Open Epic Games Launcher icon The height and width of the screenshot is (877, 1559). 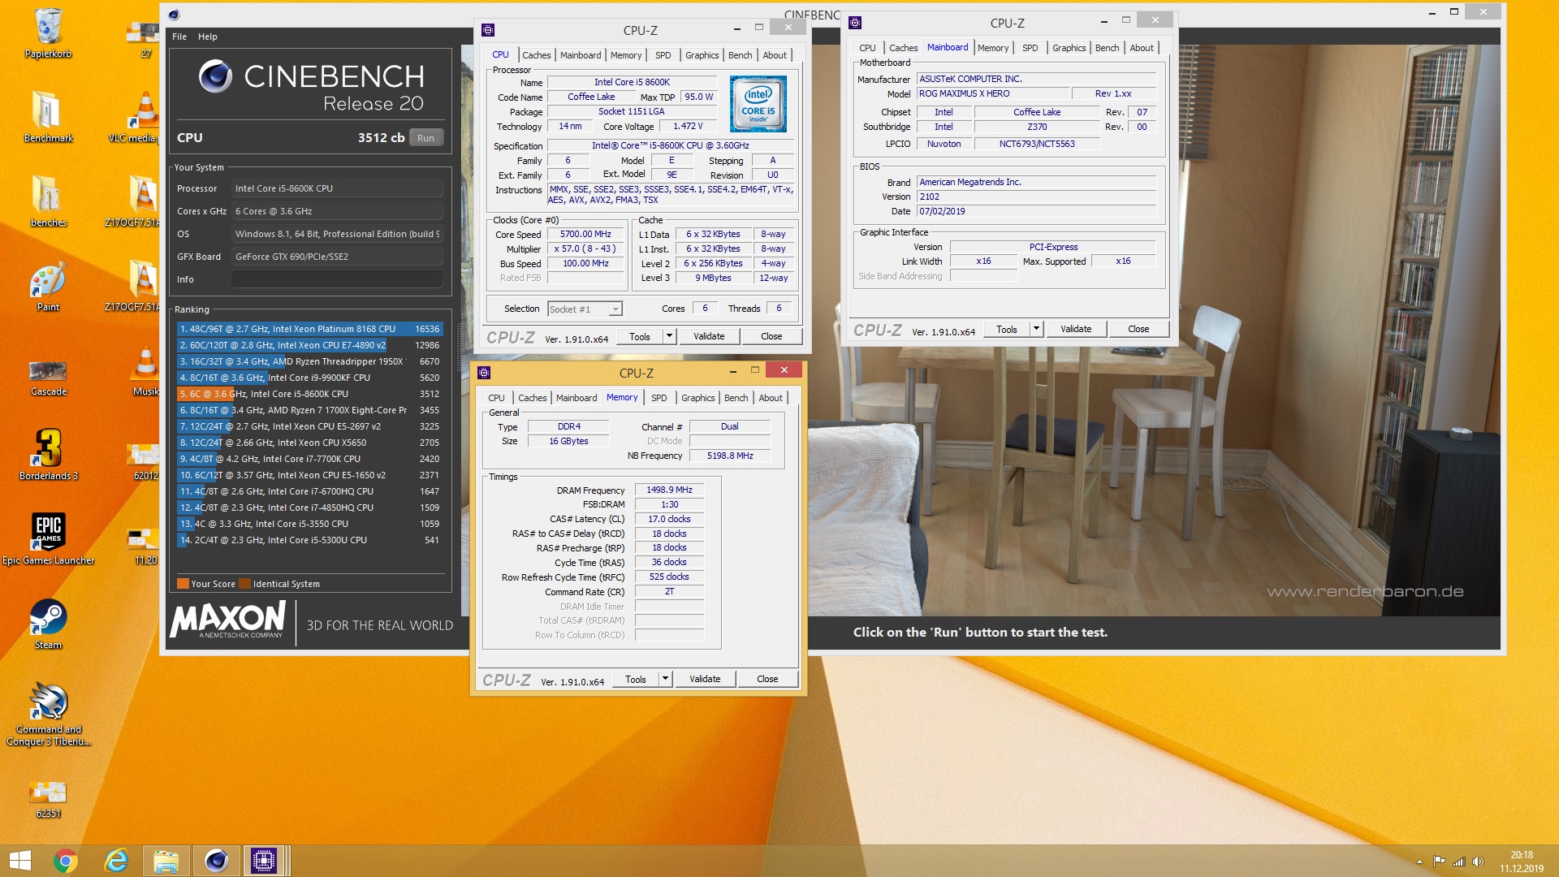(48, 539)
